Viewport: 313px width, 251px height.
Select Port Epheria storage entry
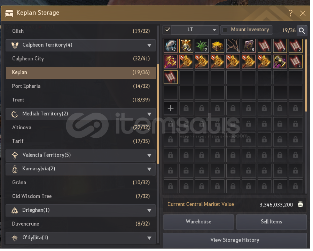(x=81, y=87)
